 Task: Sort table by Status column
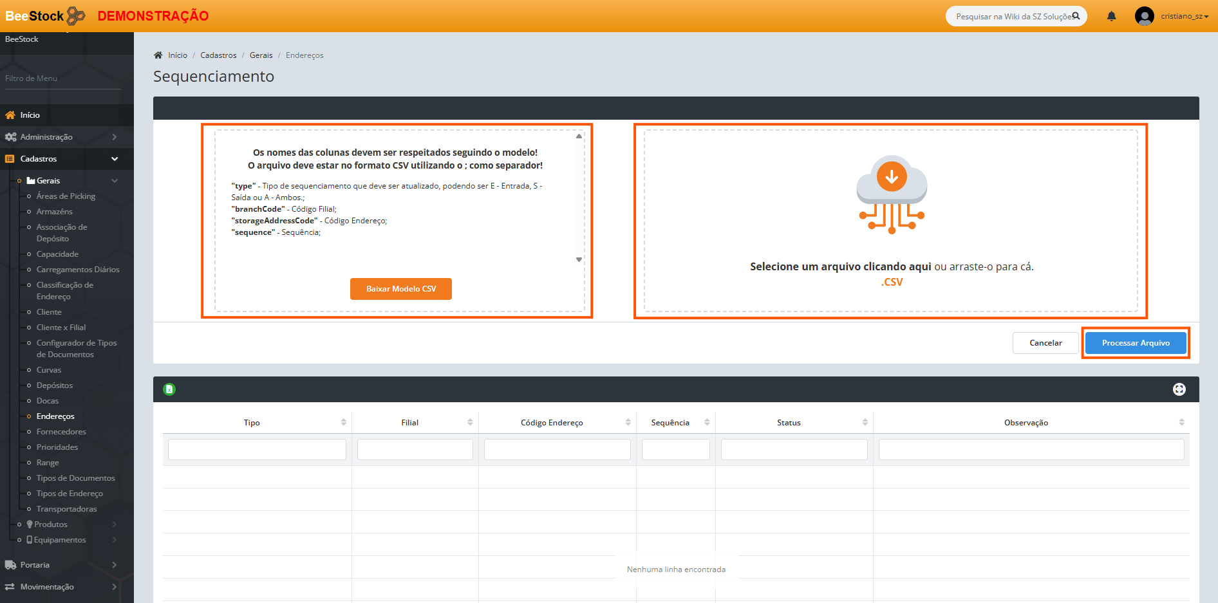[789, 423]
